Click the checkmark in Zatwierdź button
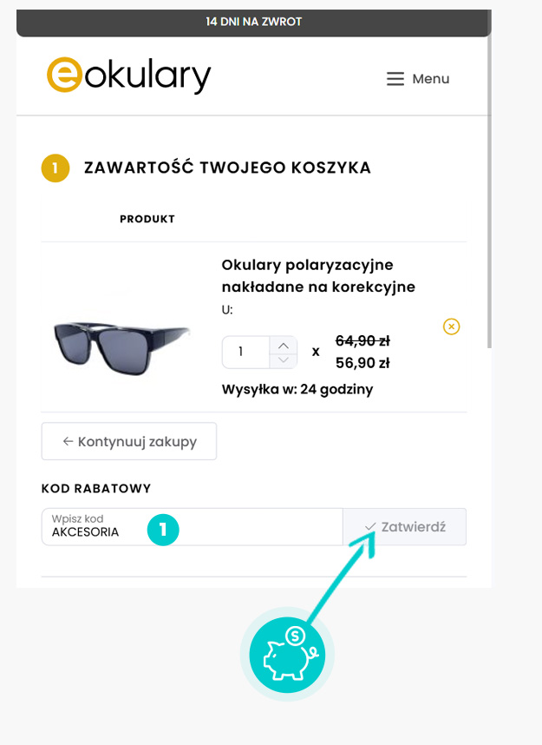The image size is (542, 745). click(370, 526)
